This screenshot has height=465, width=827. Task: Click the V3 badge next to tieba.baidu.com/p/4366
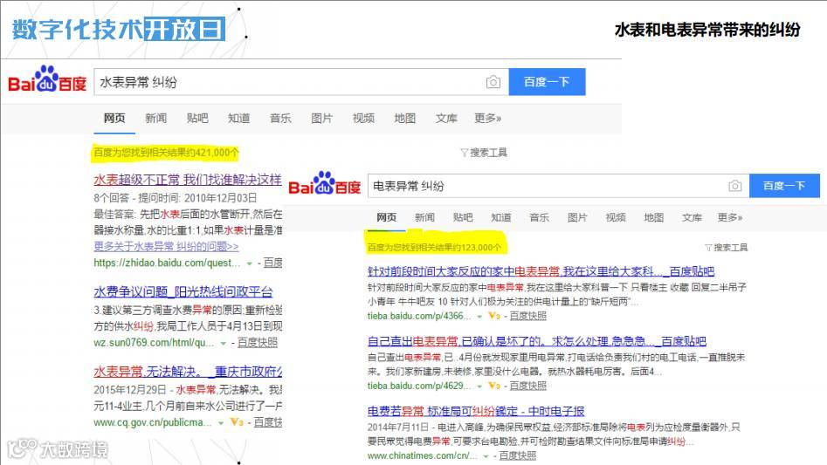click(493, 316)
